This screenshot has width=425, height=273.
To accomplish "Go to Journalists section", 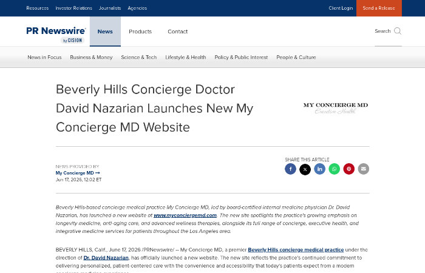I will coord(110,8).
